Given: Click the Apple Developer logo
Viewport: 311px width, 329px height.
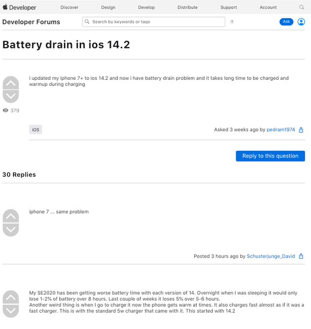Looking at the screenshot, I should pos(19,7).
